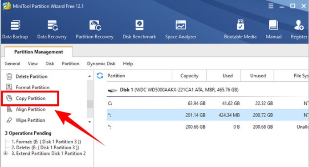
Task: Open the Disk menu
Action: click(x=50, y=64)
